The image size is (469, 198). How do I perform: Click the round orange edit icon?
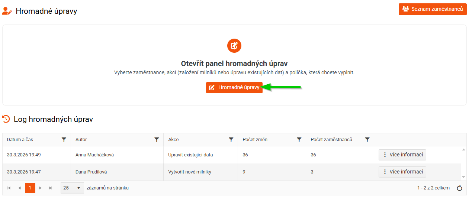pyautogui.click(x=234, y=46)
